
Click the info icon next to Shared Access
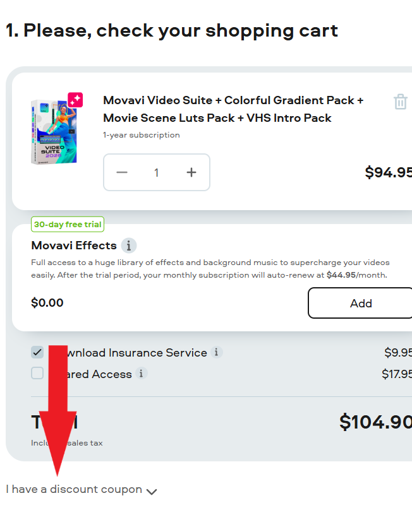(x=141, y=374)
